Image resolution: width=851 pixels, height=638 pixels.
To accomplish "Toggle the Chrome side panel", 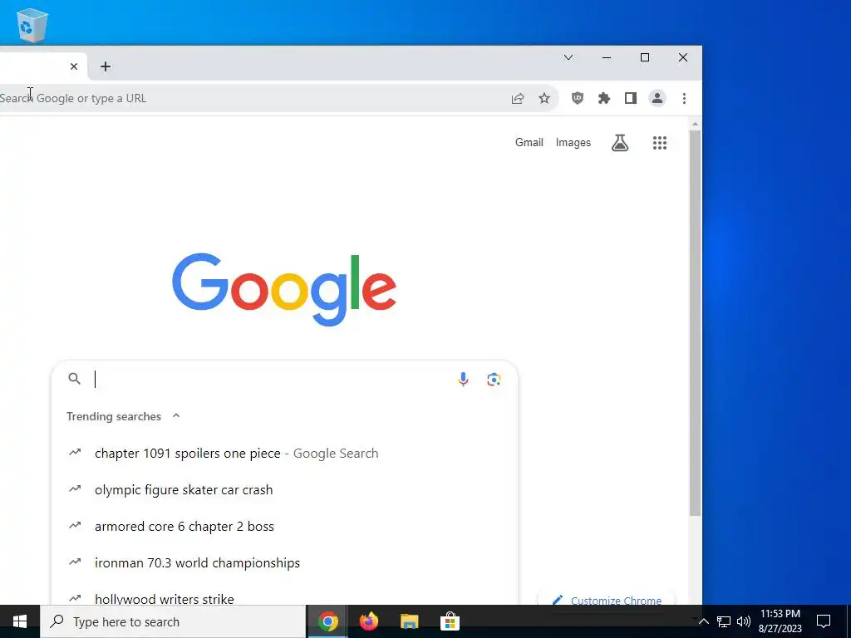I will point(631,98).
